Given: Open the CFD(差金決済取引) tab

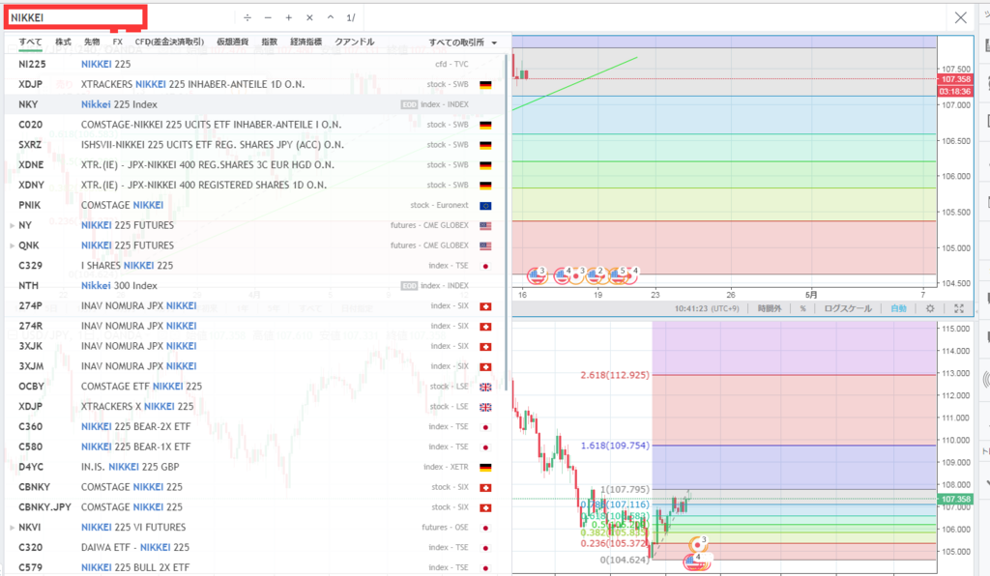Looking at the screenshot, I should 169,43.
